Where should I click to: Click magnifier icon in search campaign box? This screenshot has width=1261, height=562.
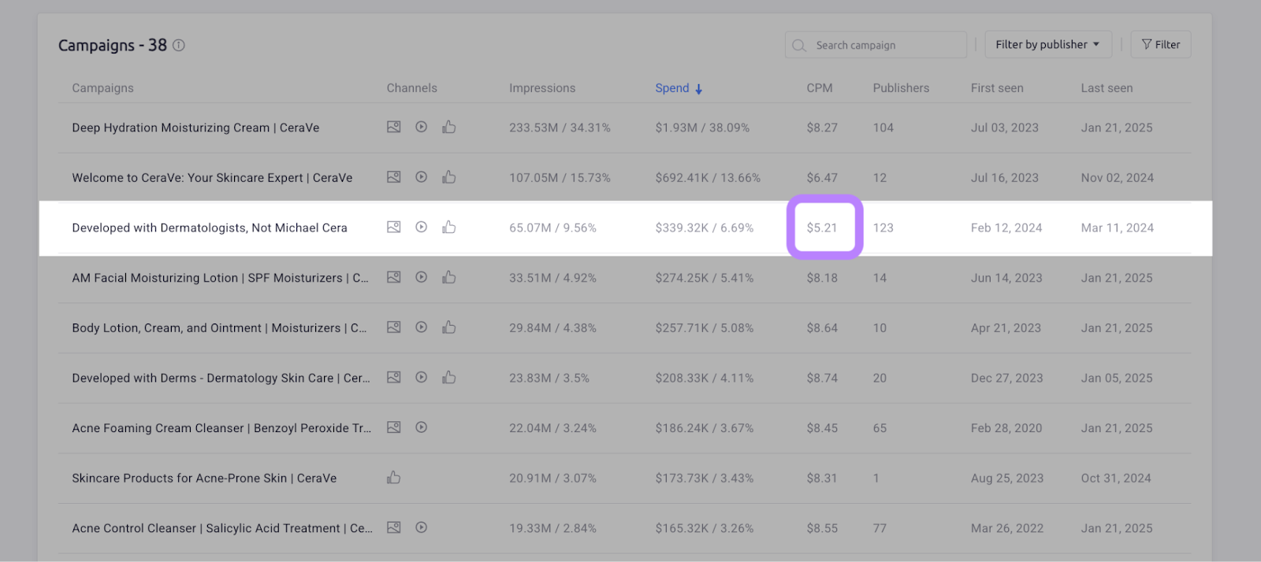799,46
